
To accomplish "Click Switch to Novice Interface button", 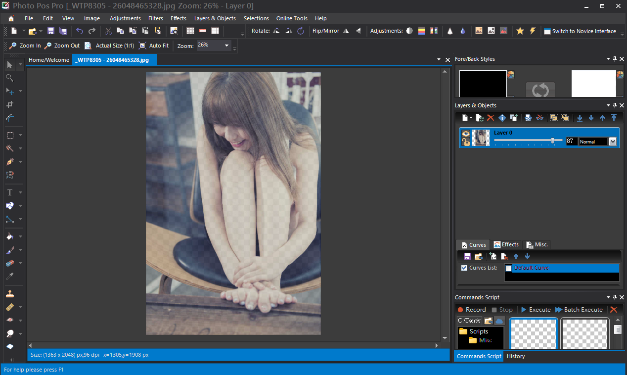I will [x=580, y=31].
